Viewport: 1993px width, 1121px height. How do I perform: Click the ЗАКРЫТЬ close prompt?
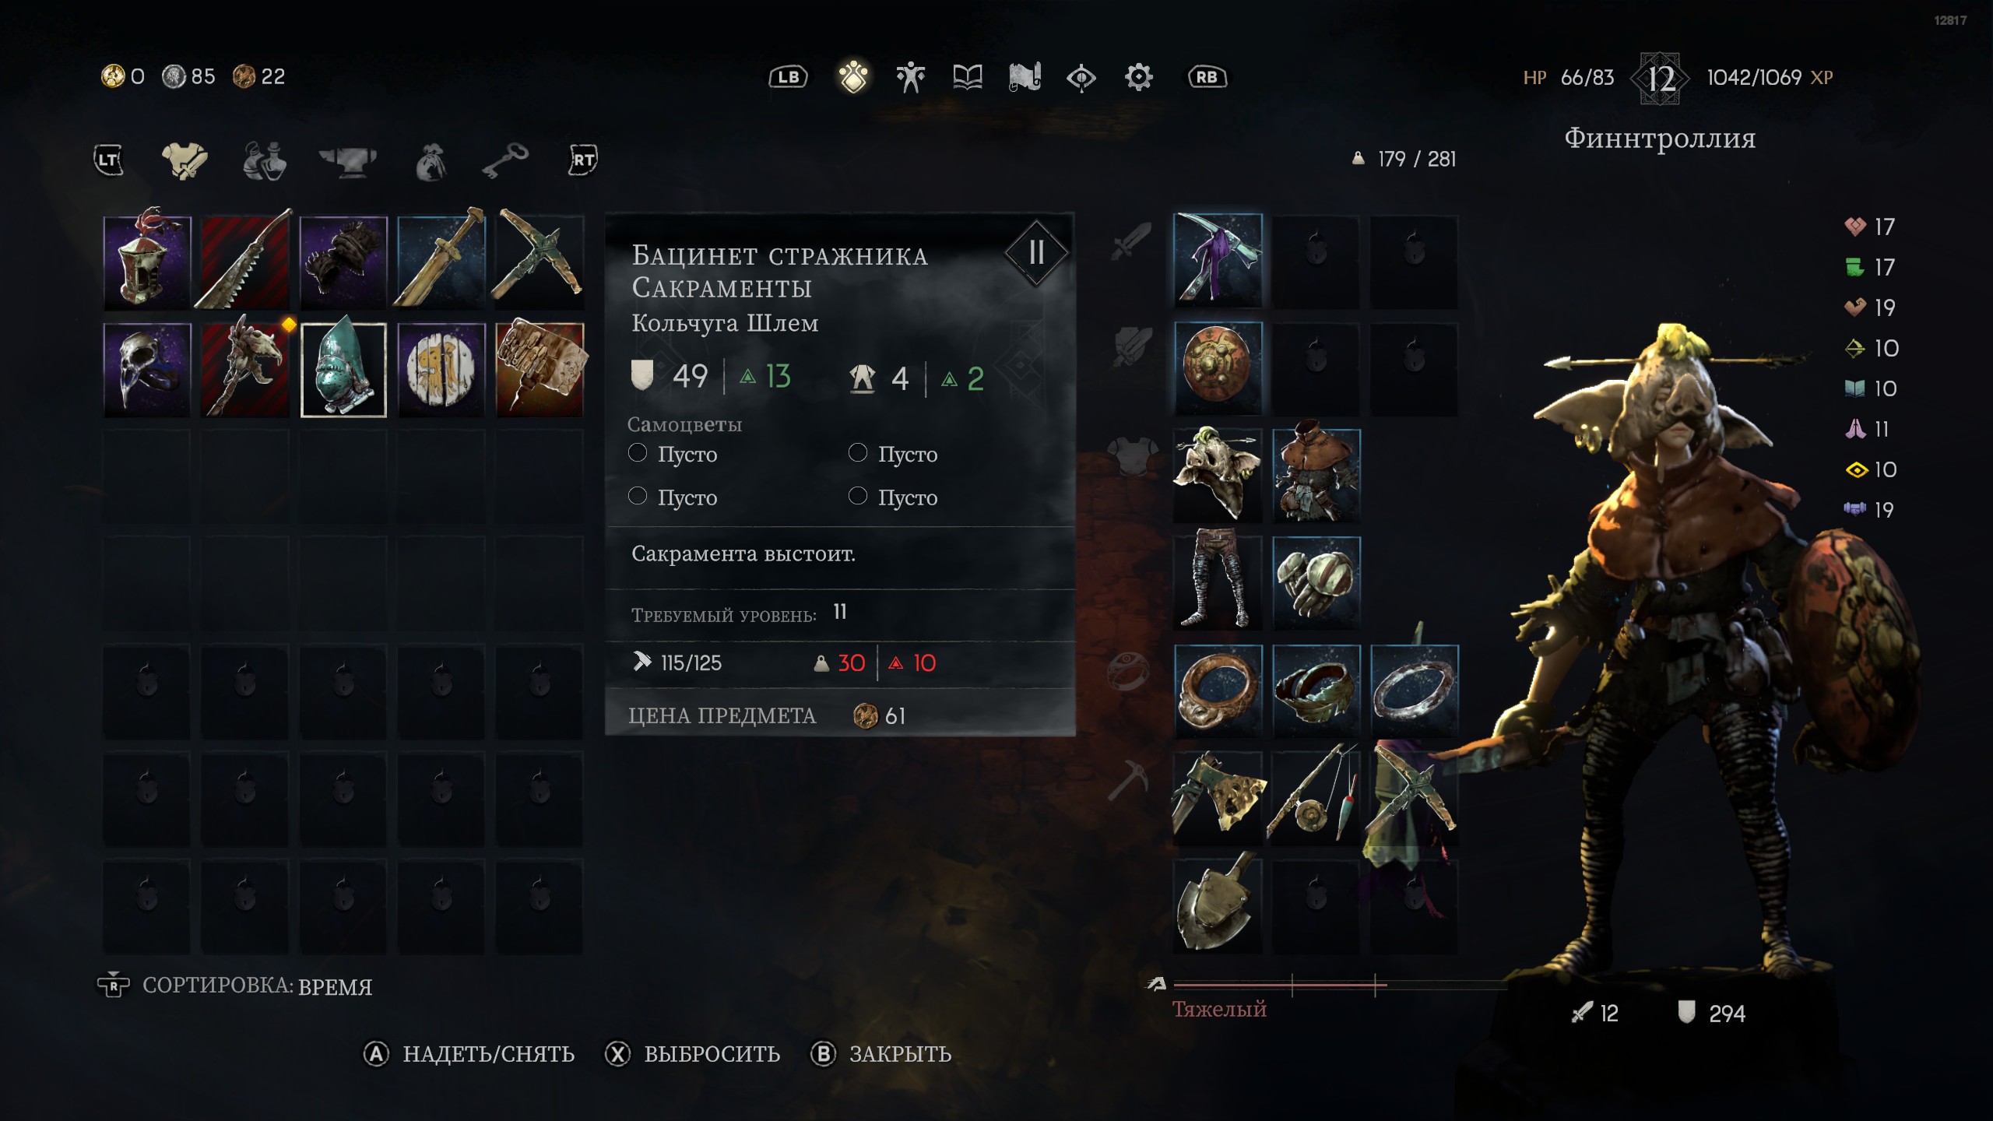click(881, 1054)
